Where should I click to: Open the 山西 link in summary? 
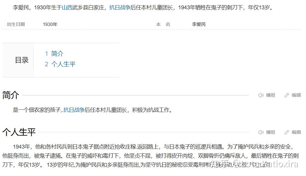(67, 8)
